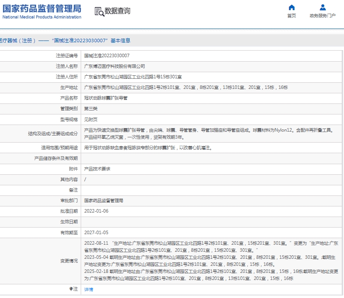Click the slash value in 其他内容
Image resolution: width=344 pixels, height=298 pixels.
pyautogui.click(x=85, y=180)
